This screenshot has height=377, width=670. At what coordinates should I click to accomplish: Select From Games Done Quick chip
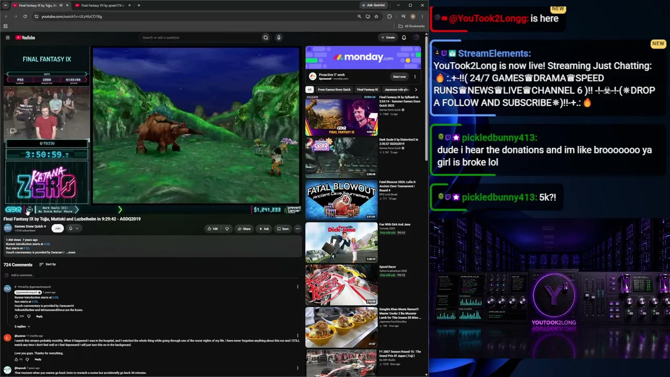(x=334, y=90)
